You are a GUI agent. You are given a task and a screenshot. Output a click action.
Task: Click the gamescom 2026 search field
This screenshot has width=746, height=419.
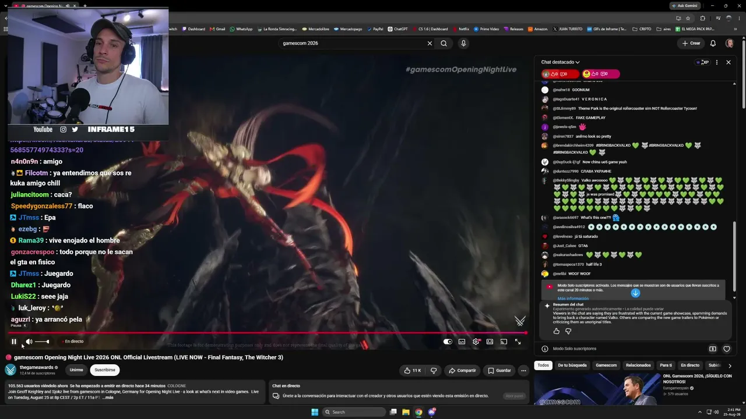pyautogui.click(x=353, y=43)
